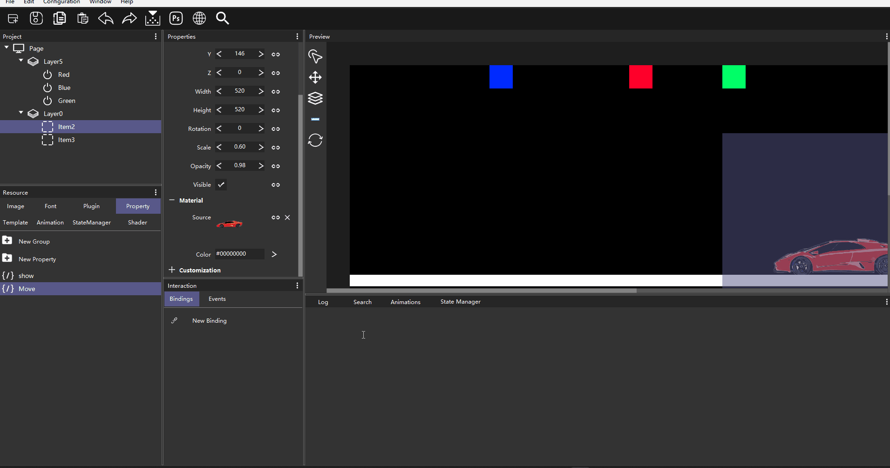The width and height of the screenshot is (890, 468).
Task: Click the globe icon in the toolbar
Action: pos(199,18)
